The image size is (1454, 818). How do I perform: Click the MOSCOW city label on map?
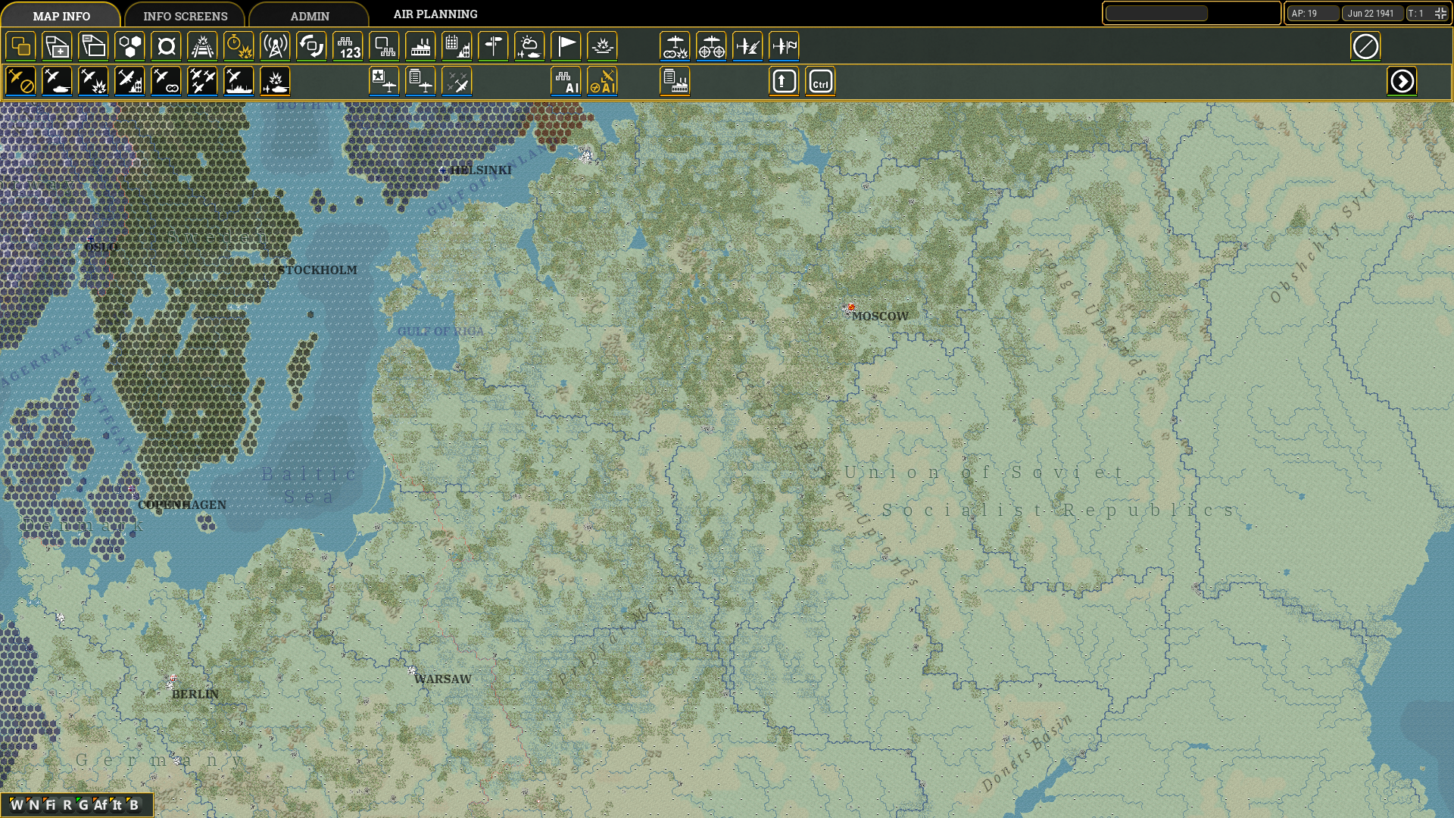pyautogui.click(x=879, y=316)
